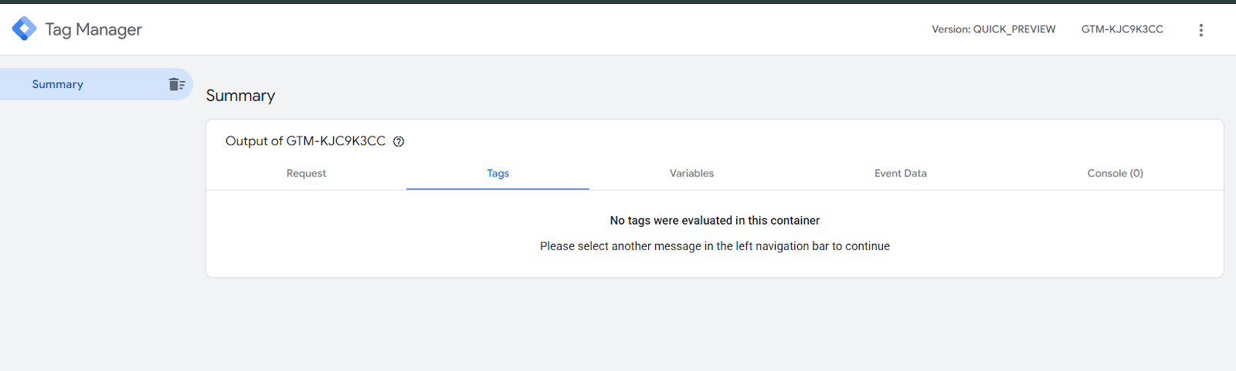This screenshot has height=371, width=1236.
Task: Click the GTM-KJC9K3CC container ID in header
Action: pyautogui.click(x=1122, y=29)
